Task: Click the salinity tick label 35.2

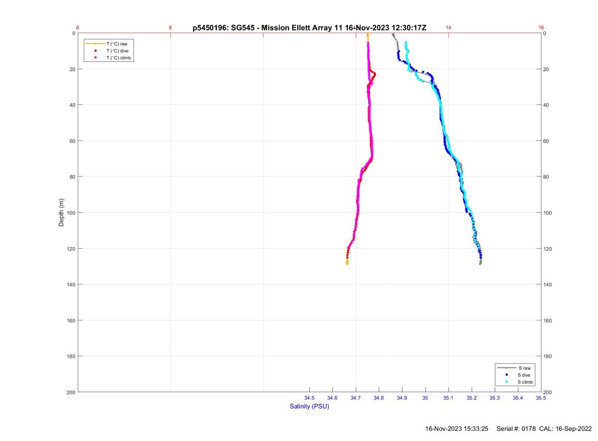Action: point(471,398)
